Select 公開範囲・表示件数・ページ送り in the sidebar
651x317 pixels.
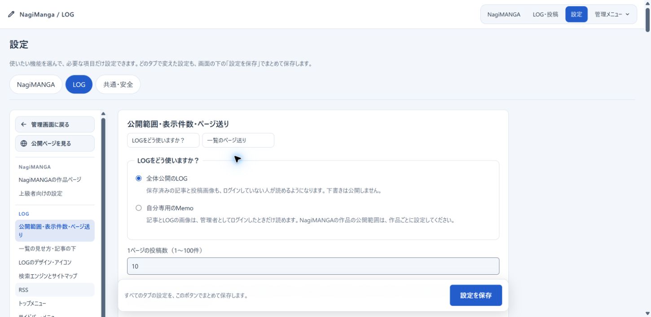pos(55,231)
